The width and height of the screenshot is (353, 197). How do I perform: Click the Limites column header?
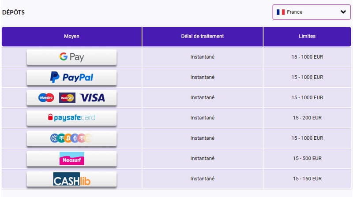307,37
